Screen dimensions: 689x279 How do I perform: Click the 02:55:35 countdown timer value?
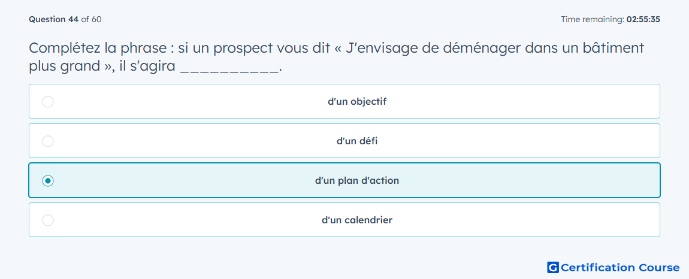tap(643, 19)
